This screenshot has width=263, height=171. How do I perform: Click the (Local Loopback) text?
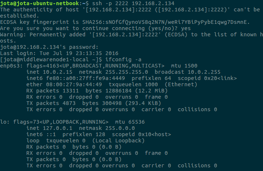pos(119,141)
